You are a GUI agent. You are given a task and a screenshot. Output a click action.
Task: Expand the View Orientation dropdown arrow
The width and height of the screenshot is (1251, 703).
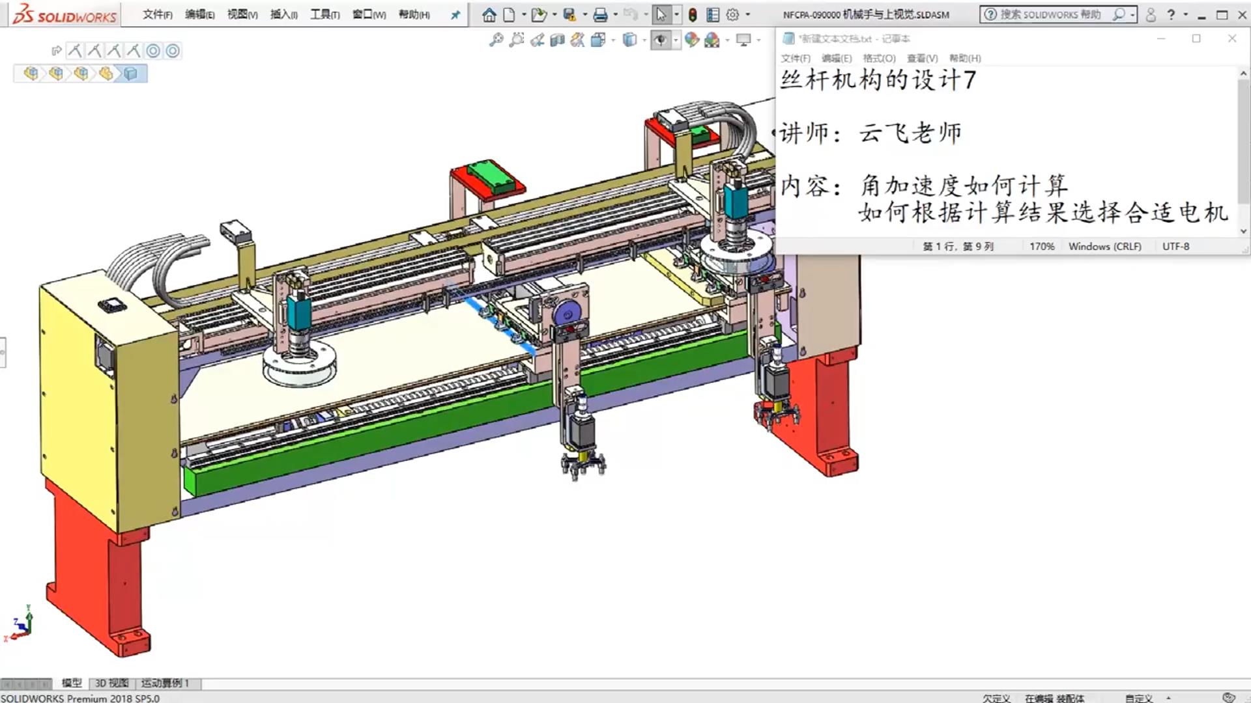(612, 40)
